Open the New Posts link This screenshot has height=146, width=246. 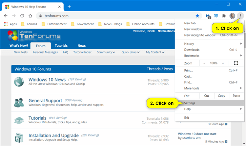tap(21, 52)
